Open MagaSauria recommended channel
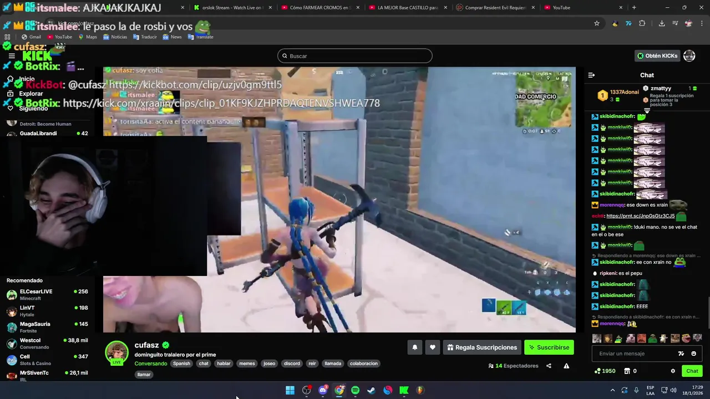Screen dimensions: 710x399 coord(47,327)
